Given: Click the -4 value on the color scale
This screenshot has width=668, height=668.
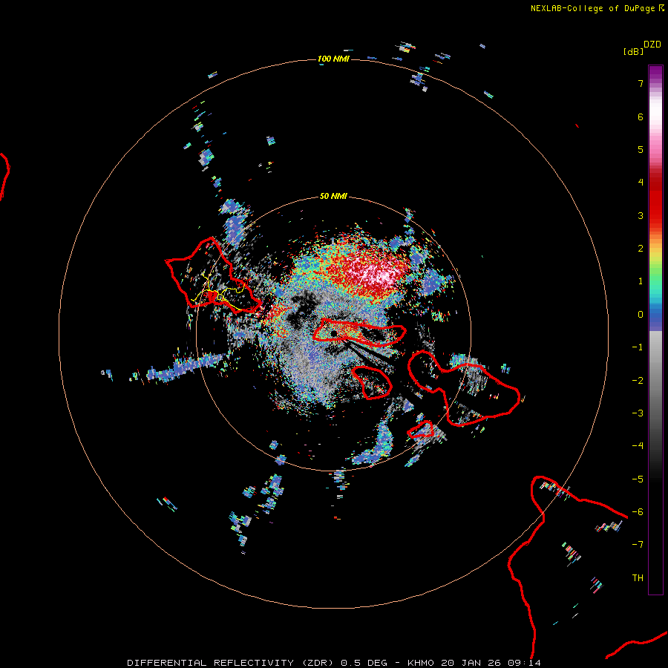Looking at the screenshot, I should pos(638,446).
